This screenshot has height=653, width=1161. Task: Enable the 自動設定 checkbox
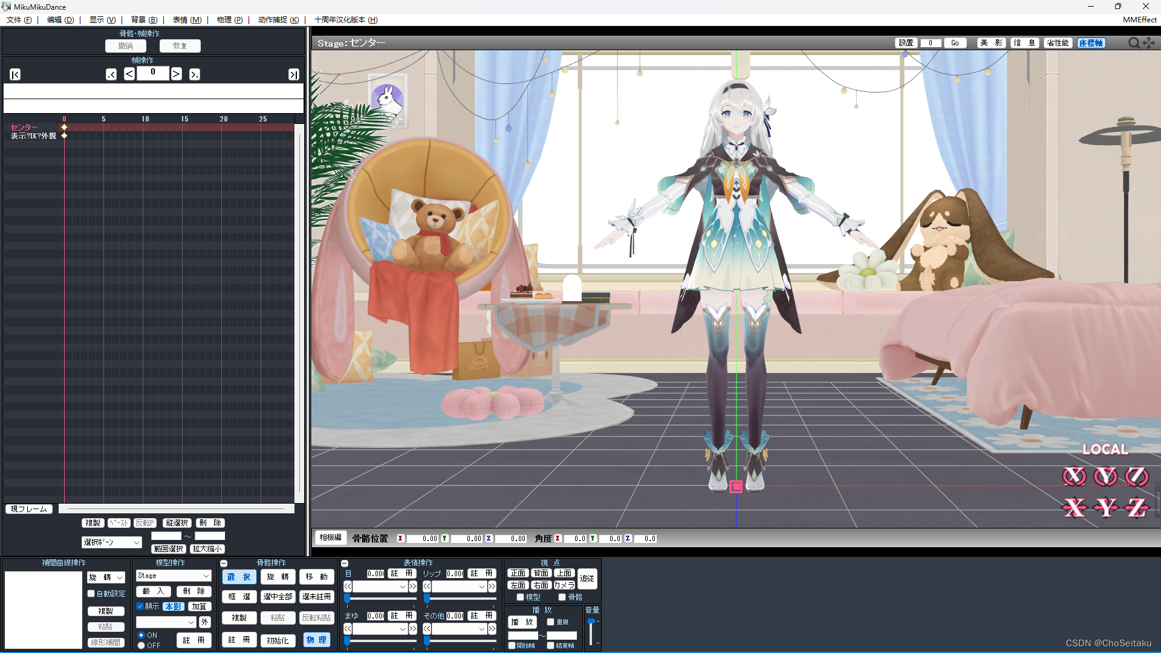[91, 594]
